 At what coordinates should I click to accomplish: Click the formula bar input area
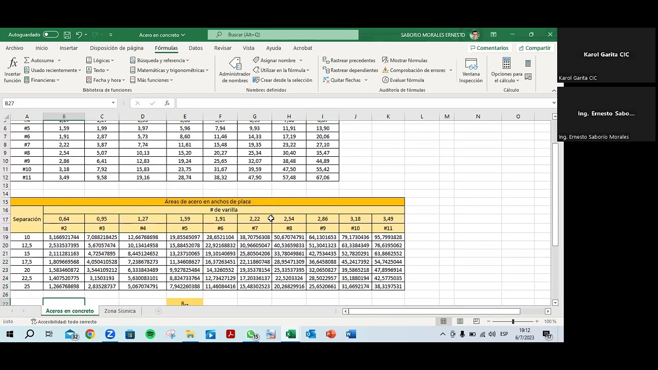pos(363,103)
